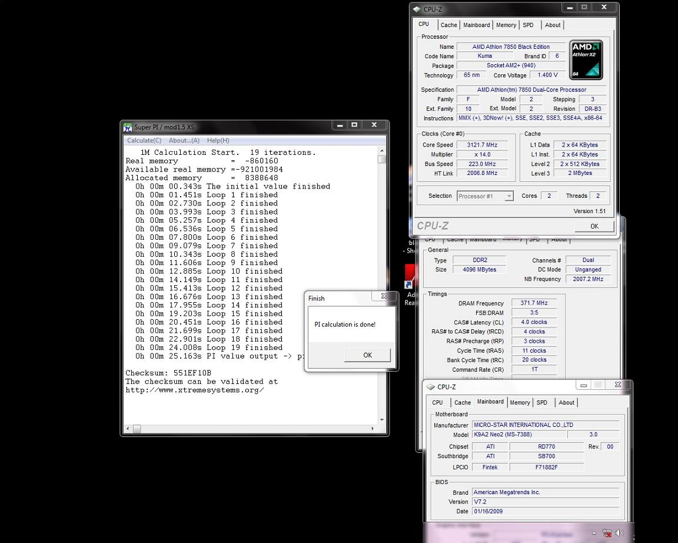The width and height of the screenshot is (678, 543).
Task: Click Super PI horizontal scroll left arrow
Action: pos(128,429)
